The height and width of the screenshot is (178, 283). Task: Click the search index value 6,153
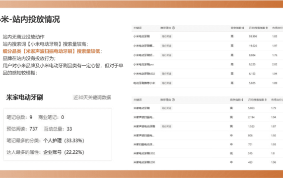[252, 74]
